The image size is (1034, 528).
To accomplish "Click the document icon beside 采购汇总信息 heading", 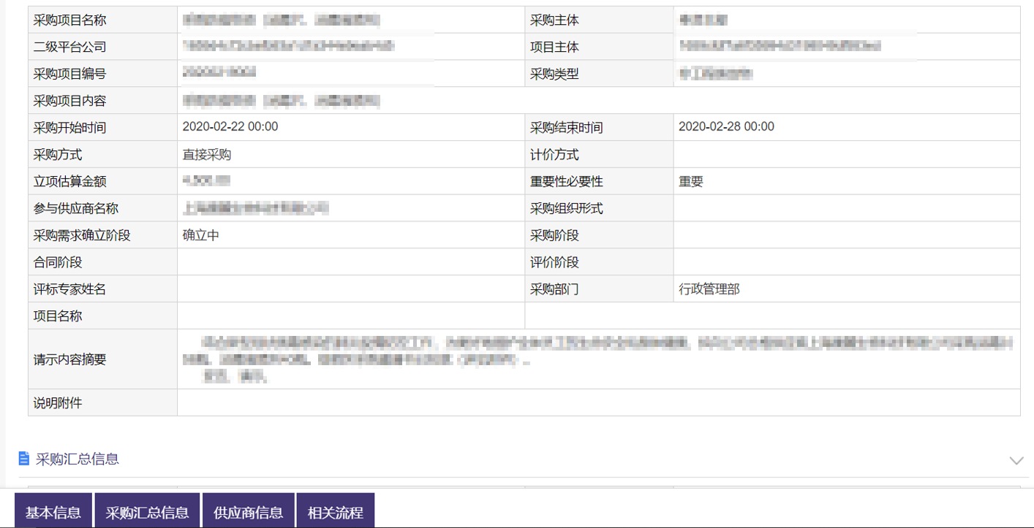I will 24,459.
